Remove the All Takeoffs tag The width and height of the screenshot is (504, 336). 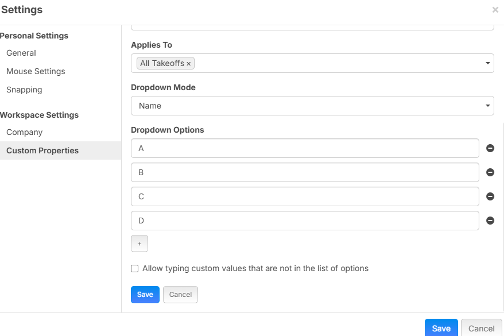pos(189,64)
